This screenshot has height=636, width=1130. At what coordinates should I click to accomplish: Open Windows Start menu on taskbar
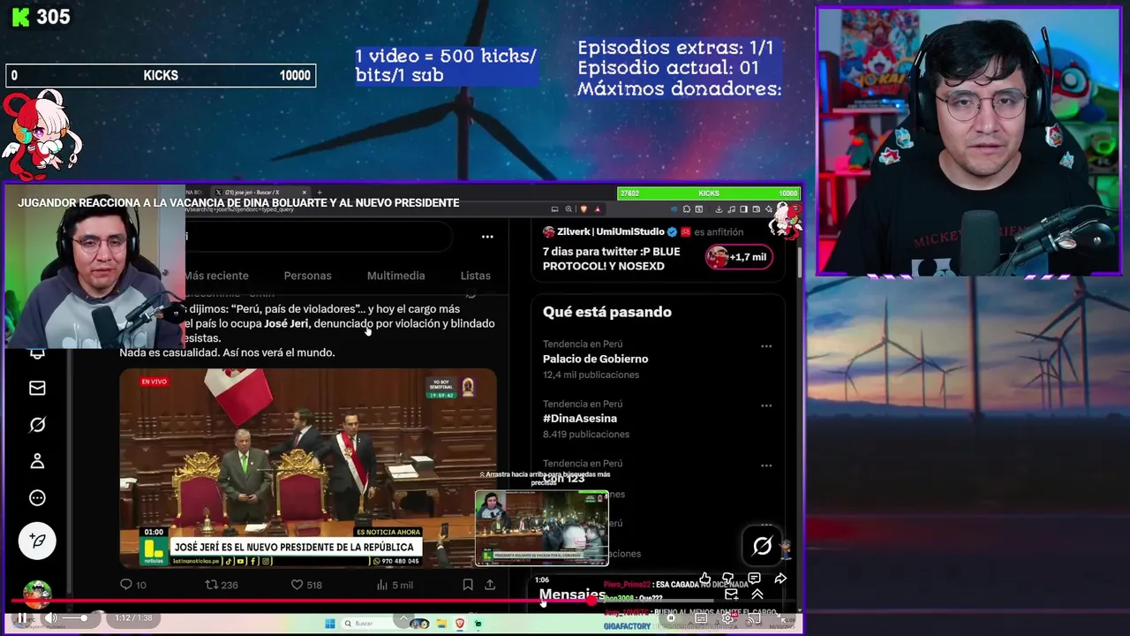pyautogui.click(x=329, y=624)
